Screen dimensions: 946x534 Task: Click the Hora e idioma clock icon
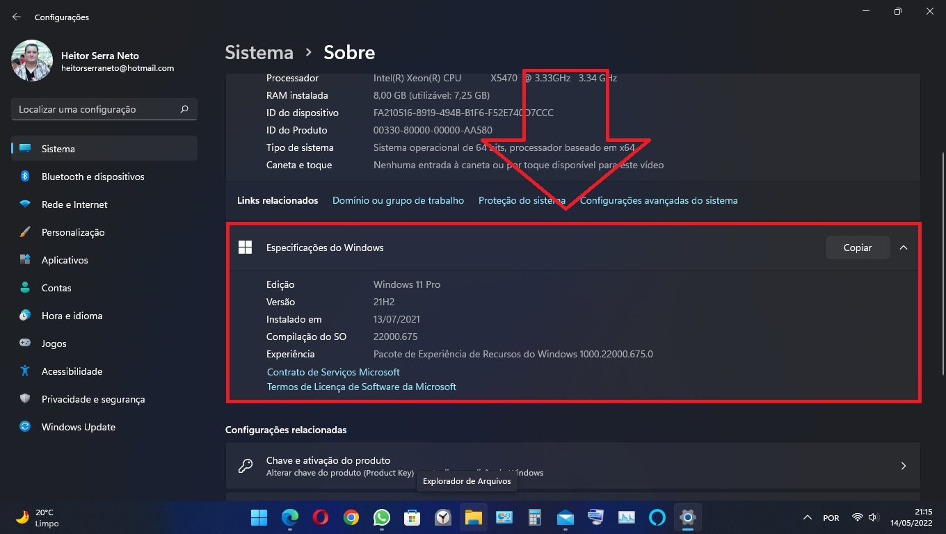(25, 316)
